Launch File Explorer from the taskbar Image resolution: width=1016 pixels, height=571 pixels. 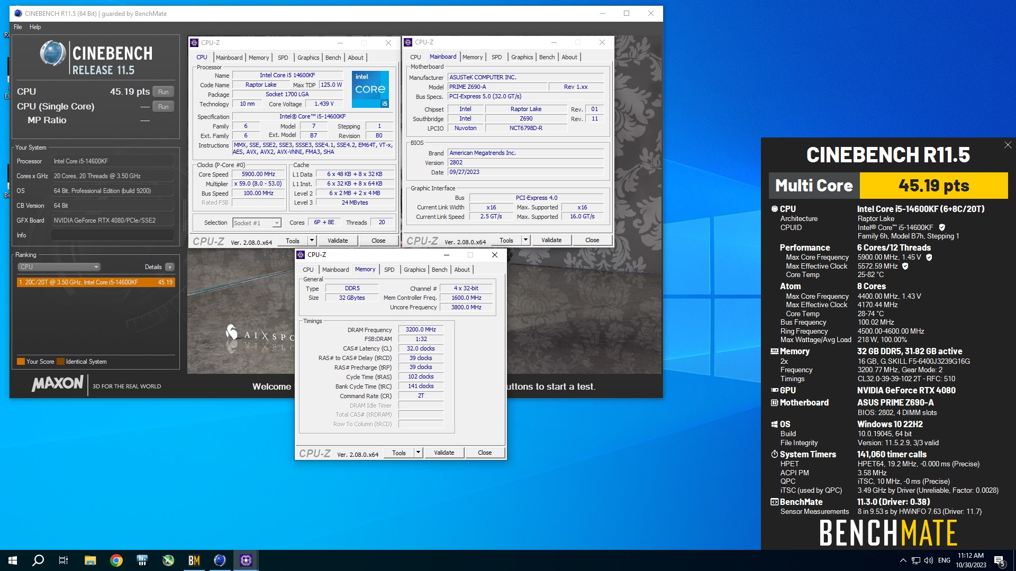90,560
